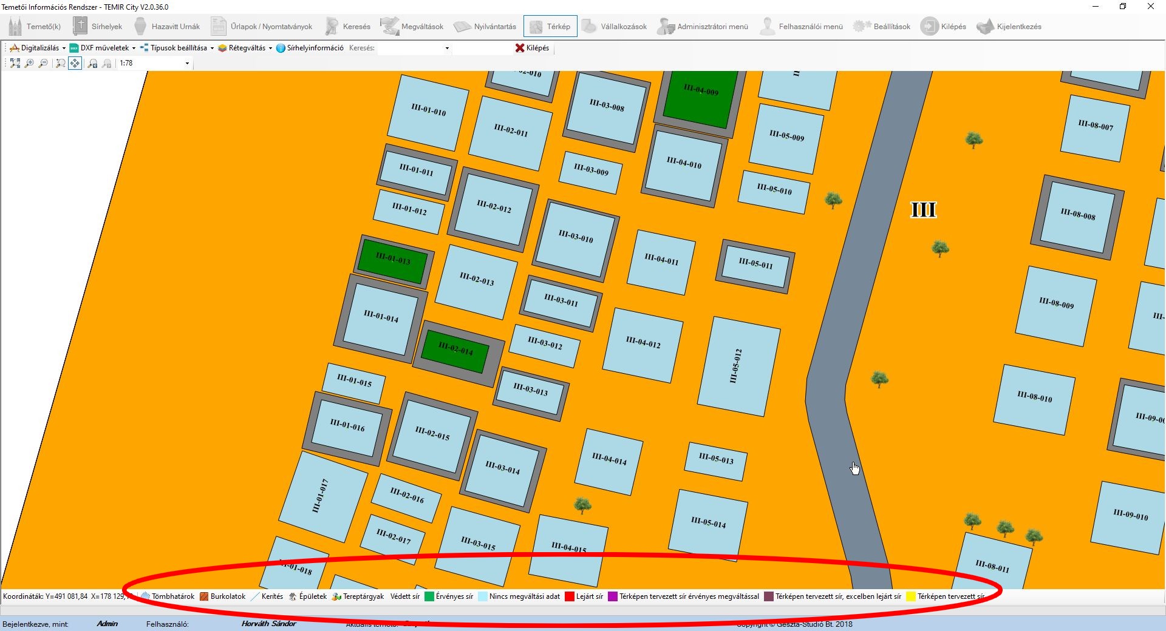Activate the pan (move map) tool
This screenshot has height=631, width=1166.
point(75,63)
